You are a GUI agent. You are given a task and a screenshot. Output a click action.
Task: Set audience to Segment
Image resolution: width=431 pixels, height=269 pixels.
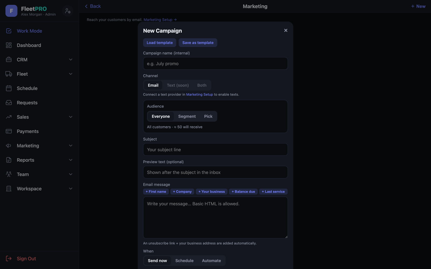[x=187, y=116]
